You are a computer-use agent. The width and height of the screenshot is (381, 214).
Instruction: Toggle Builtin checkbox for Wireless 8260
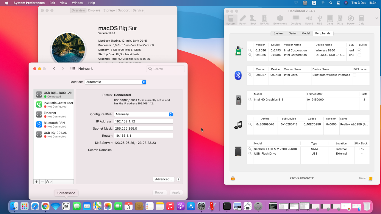(359, 51)
